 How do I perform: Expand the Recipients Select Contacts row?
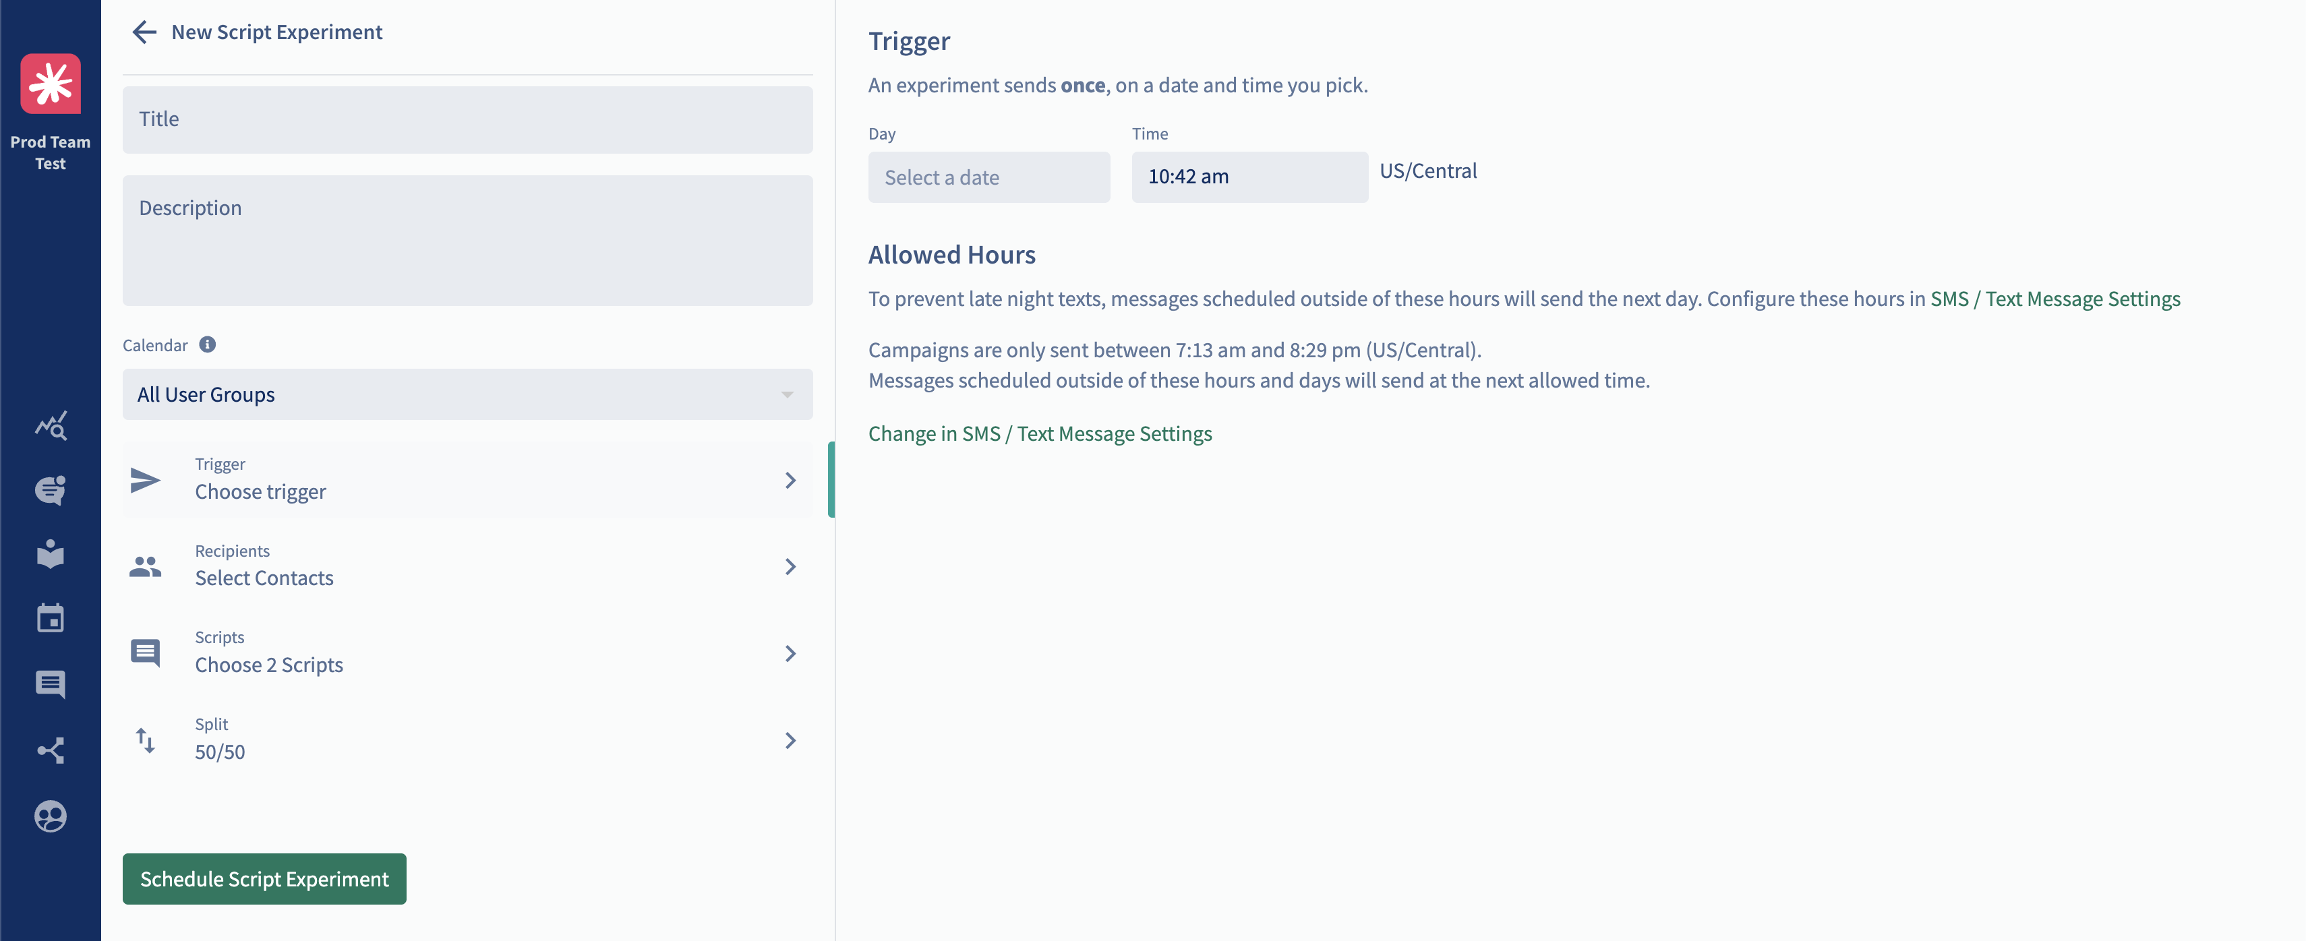click(467, 566)
